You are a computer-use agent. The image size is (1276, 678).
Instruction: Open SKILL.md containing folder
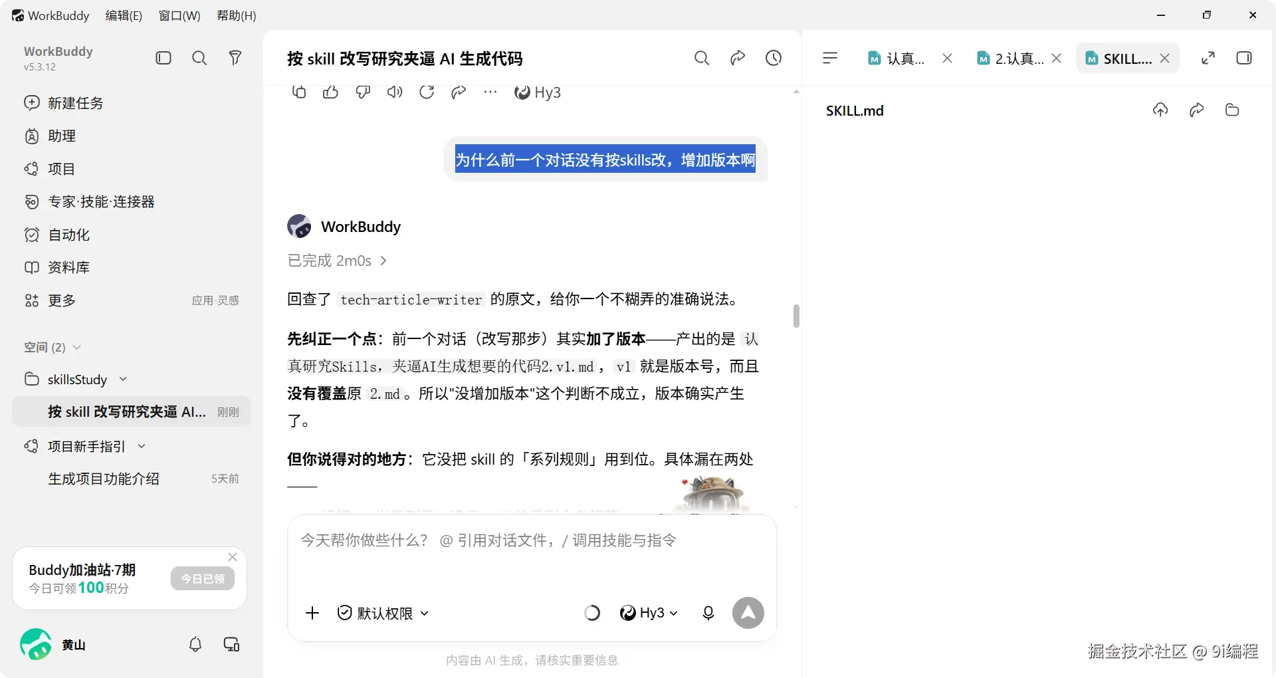coord(1233,110)
